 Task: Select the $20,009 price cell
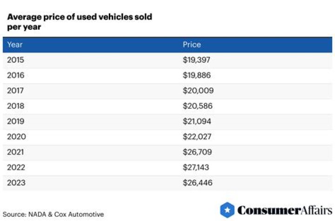point(198,91)
